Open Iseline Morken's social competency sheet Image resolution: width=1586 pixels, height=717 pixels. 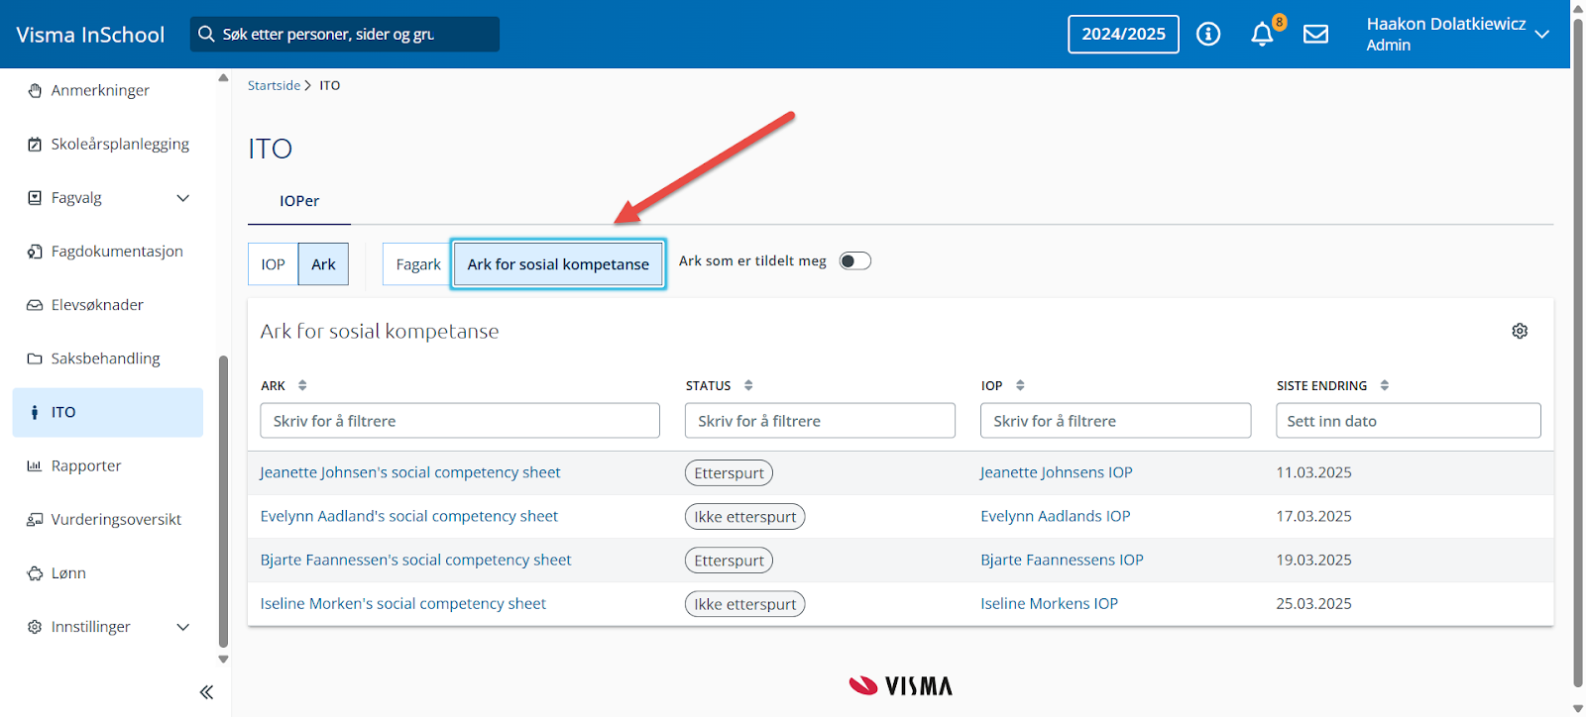403,603
